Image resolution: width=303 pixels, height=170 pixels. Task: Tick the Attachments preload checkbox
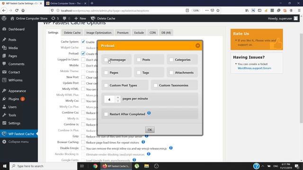[171, 73]
